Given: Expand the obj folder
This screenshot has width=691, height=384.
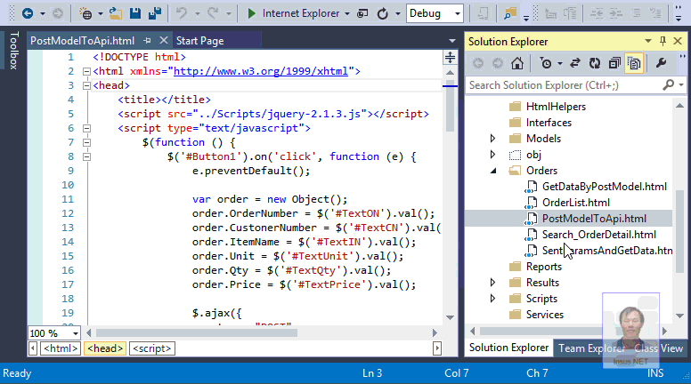Looking at the screenshot, I should [x=492, y=155].
